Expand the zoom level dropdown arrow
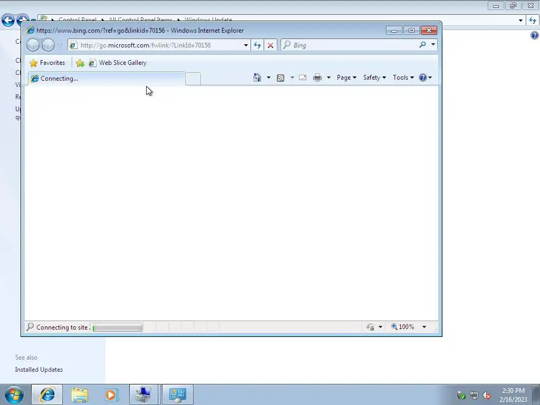 coord(425,327)
